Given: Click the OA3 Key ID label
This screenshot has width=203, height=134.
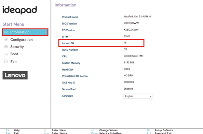Looking at the screenshot, I should click(x=69, y=83).
